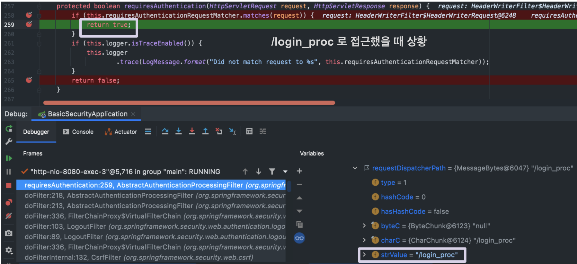Select frame doFilter:213 AbstractAuthenticationProcessingFilter

point(151,206)
